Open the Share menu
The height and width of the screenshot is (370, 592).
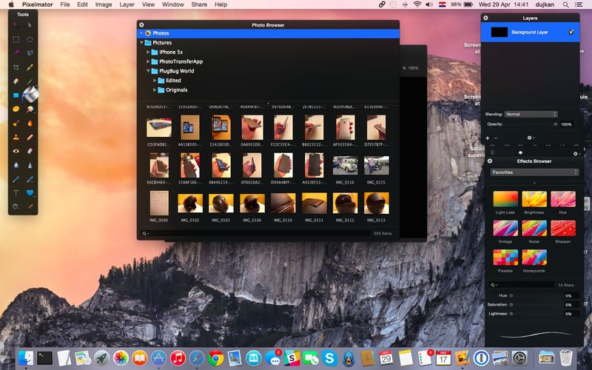(x=199, y=4)
